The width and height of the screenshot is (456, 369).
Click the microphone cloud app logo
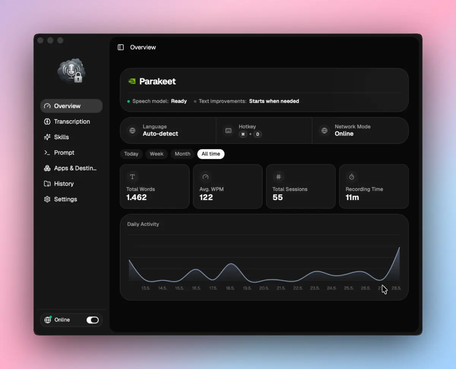[71, 71]
